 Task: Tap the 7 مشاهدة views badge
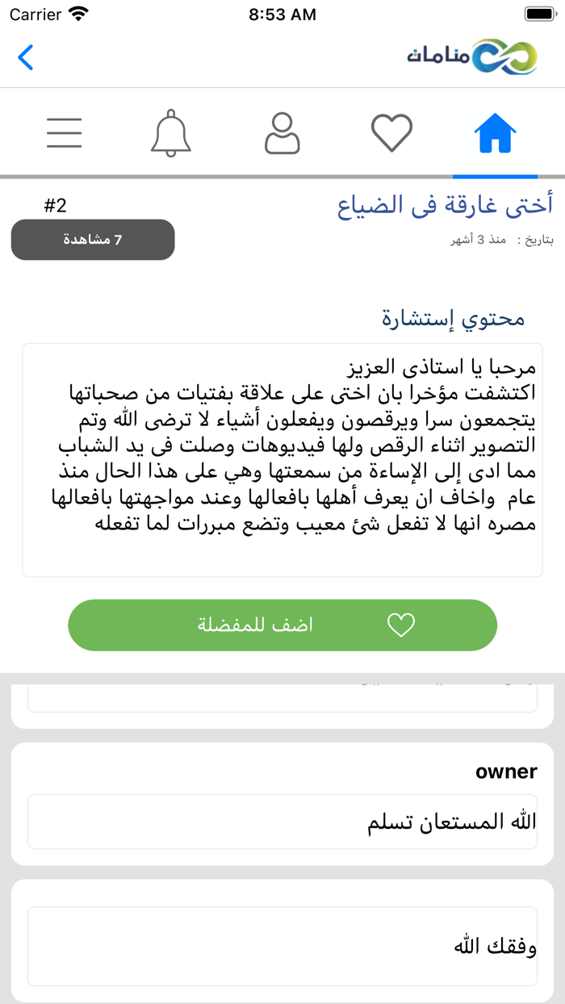click(x=92, y=240)
